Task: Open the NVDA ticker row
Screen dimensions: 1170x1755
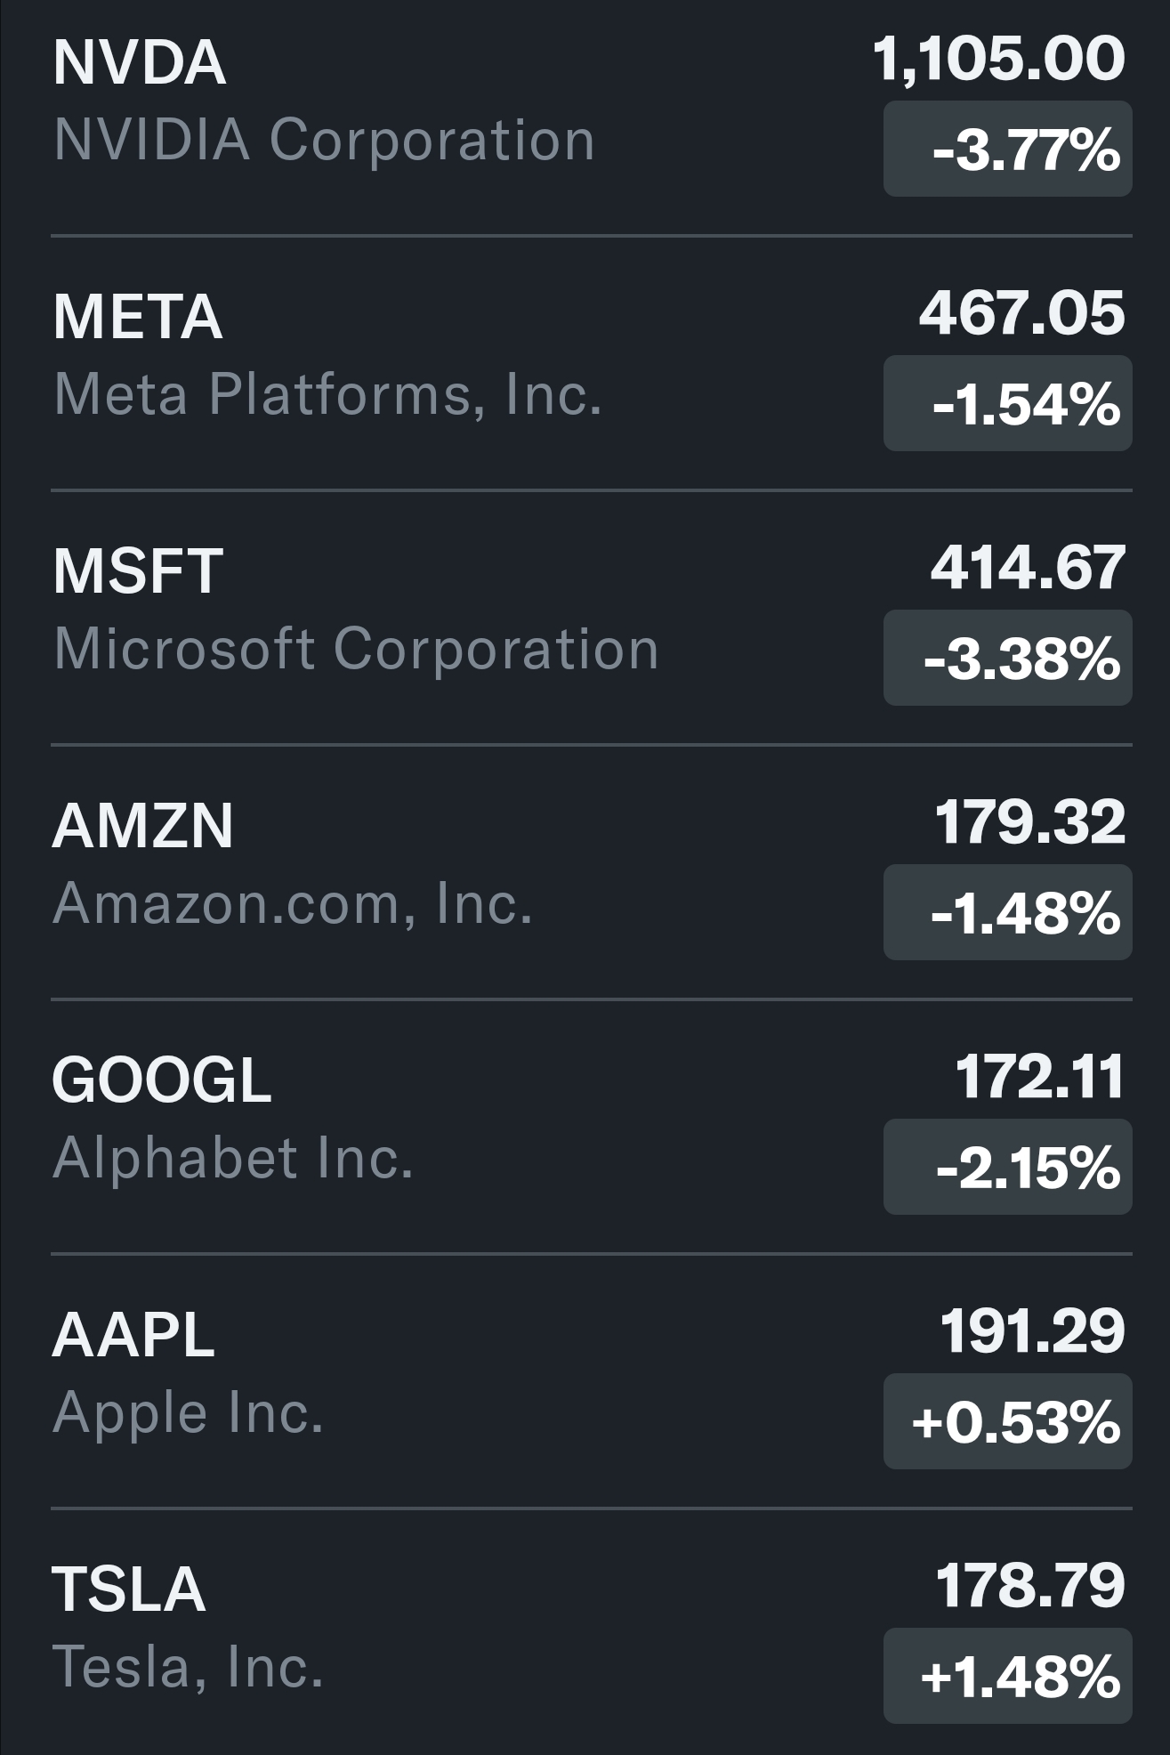Action: pos(140,62)
